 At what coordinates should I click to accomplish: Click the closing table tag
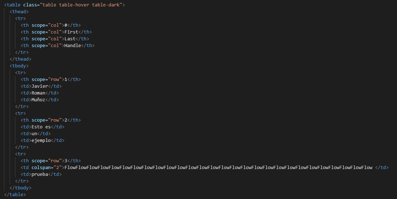(x=15, y=195)
